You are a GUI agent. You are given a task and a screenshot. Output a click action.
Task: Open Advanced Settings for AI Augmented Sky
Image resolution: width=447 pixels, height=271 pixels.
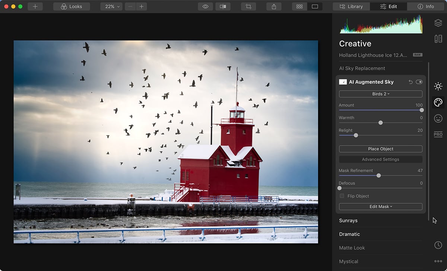click(380, 159)
